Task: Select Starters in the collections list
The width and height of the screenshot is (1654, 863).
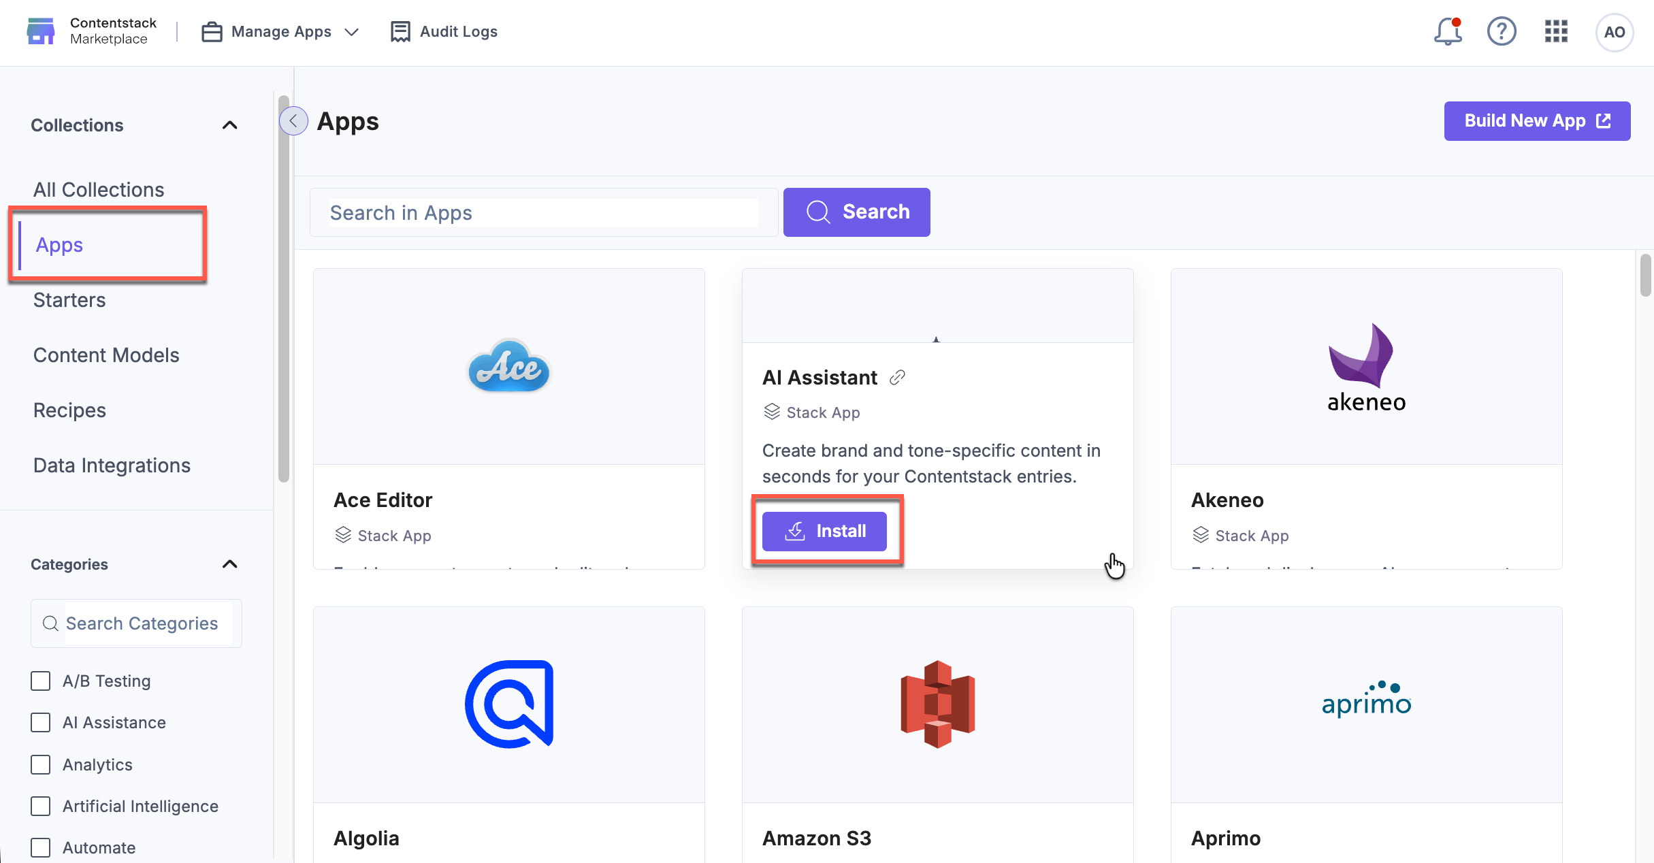Action: tap(69, 299)
